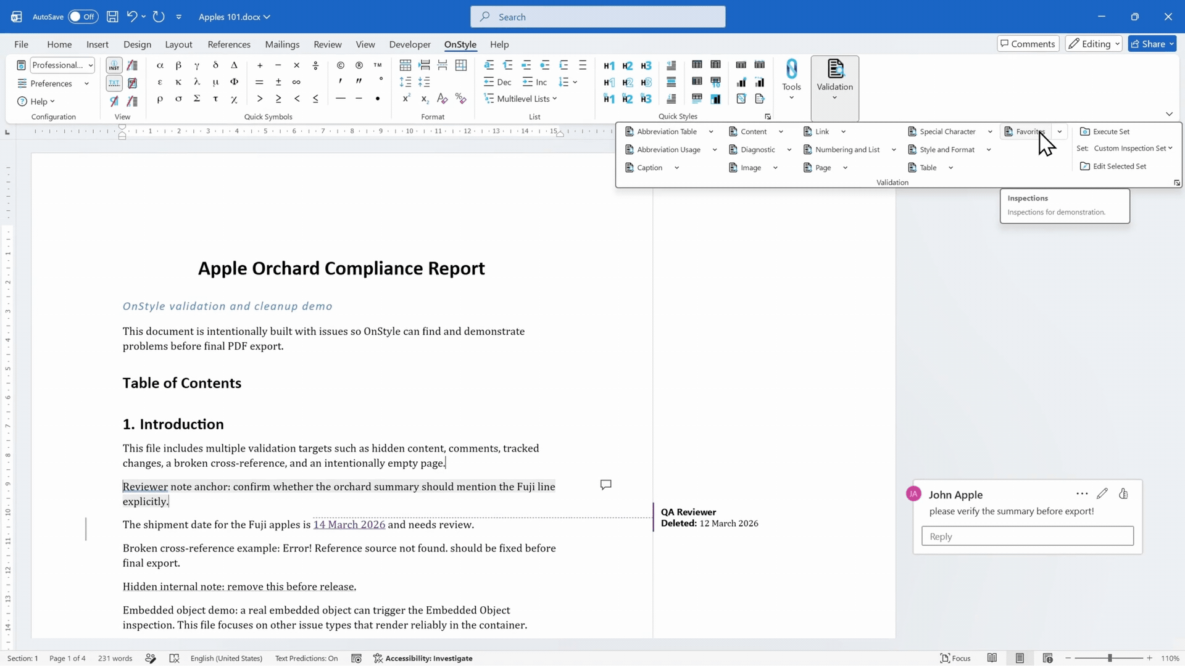Click the Dec list indent button
This screenshot has height=666, width=1185.
point(498,82)
